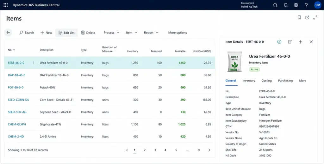
Task: Switch to the Costing tab
Action: tap(266, 81)
